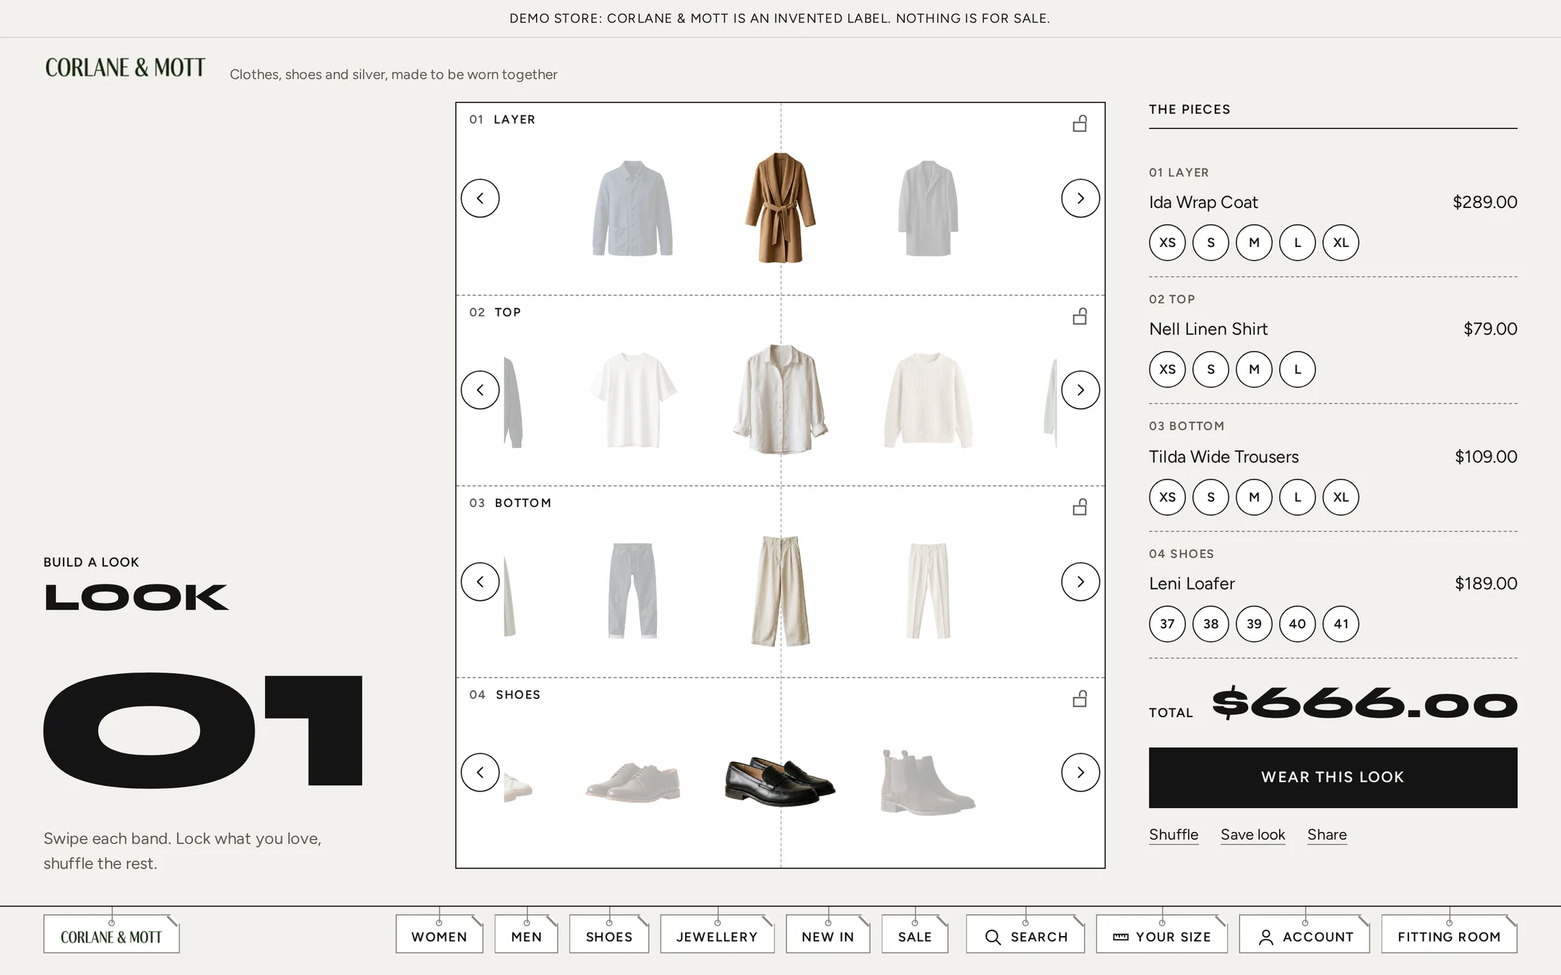Screen dimensions: 1561x975
Task: Show previous item in Layer band
Action: [480, 198]
